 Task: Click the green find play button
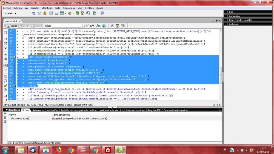pos(5,114)
